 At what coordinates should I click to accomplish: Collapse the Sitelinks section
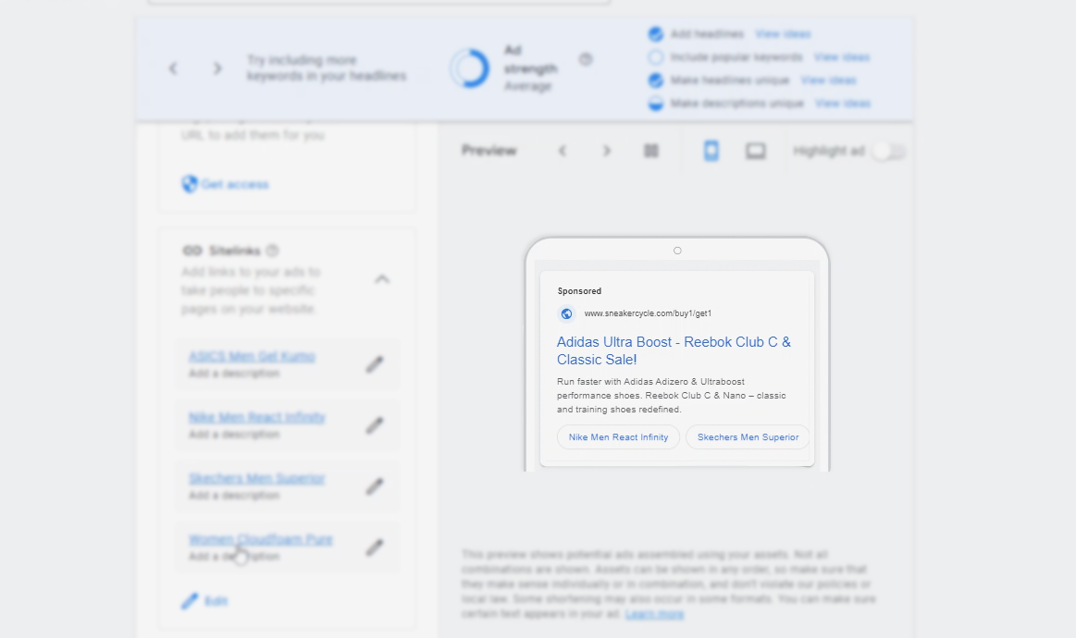pyautogui.click(x=382, y=279)
